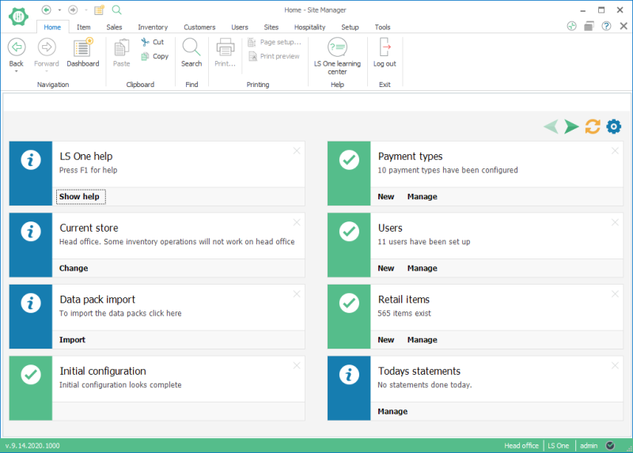Dismiss the Retail items card

coord(615,294)
